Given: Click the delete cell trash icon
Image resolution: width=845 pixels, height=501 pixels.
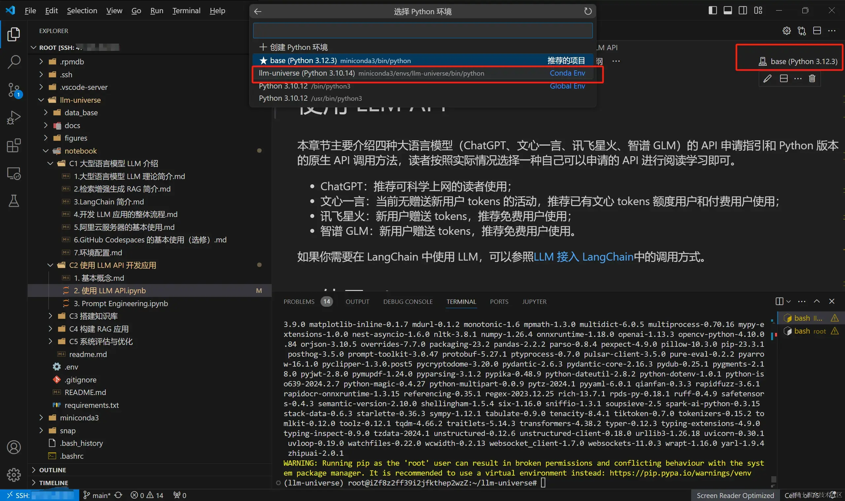Looking at the screenshot, I should (812, 79).
